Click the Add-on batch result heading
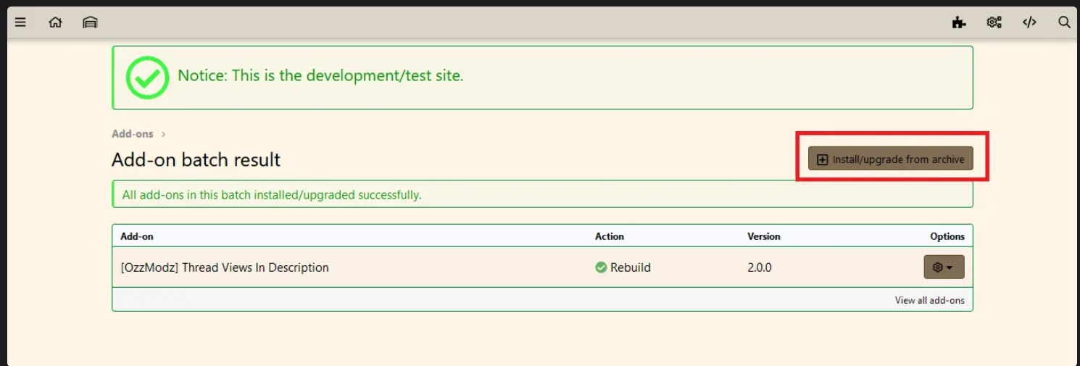This screenshot has height=366, width=1080. pyautogui.click(x=196, y=159)
